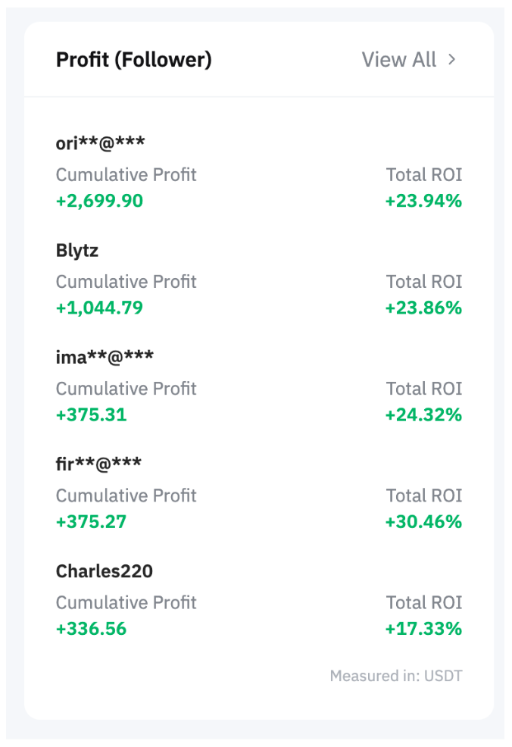Click Cumulative Profit label under Blytz

(126, 282)
